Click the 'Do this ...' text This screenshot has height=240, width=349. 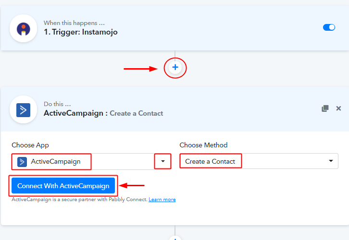pos(57,104)
